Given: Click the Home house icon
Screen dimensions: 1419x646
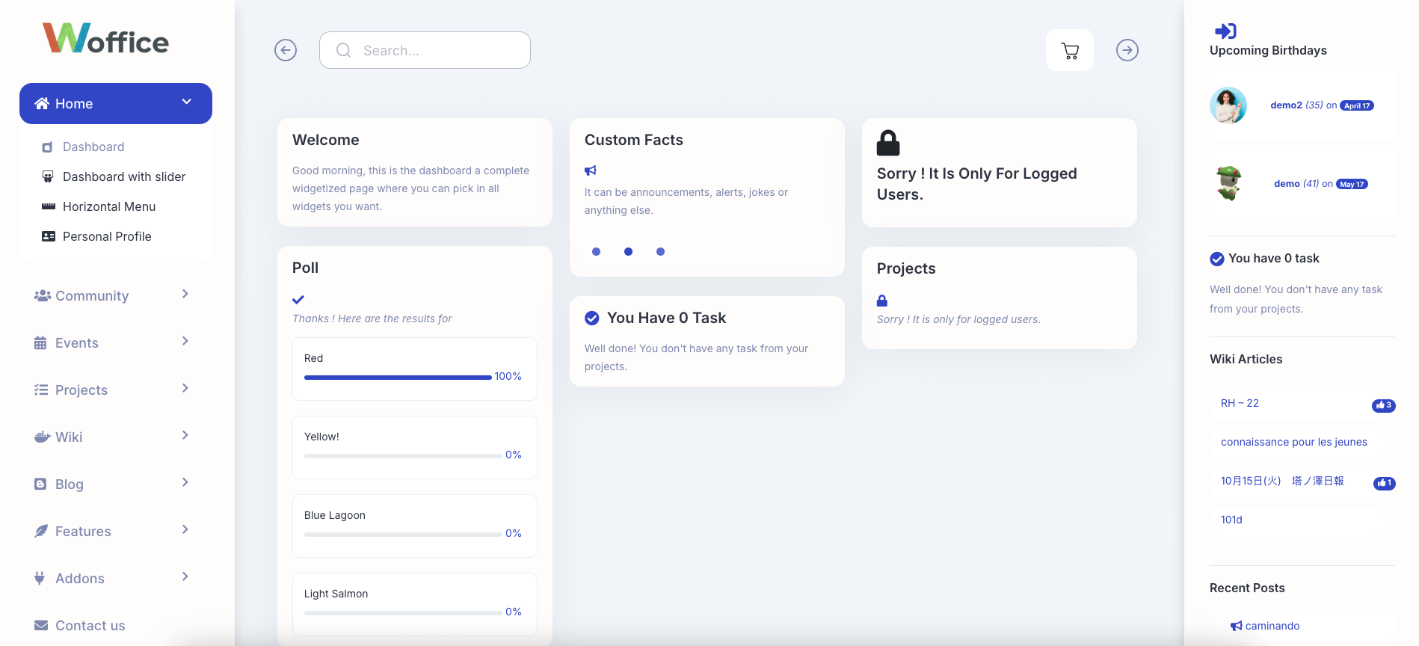Looking at the screenshot, I should (x=42, y=103).
